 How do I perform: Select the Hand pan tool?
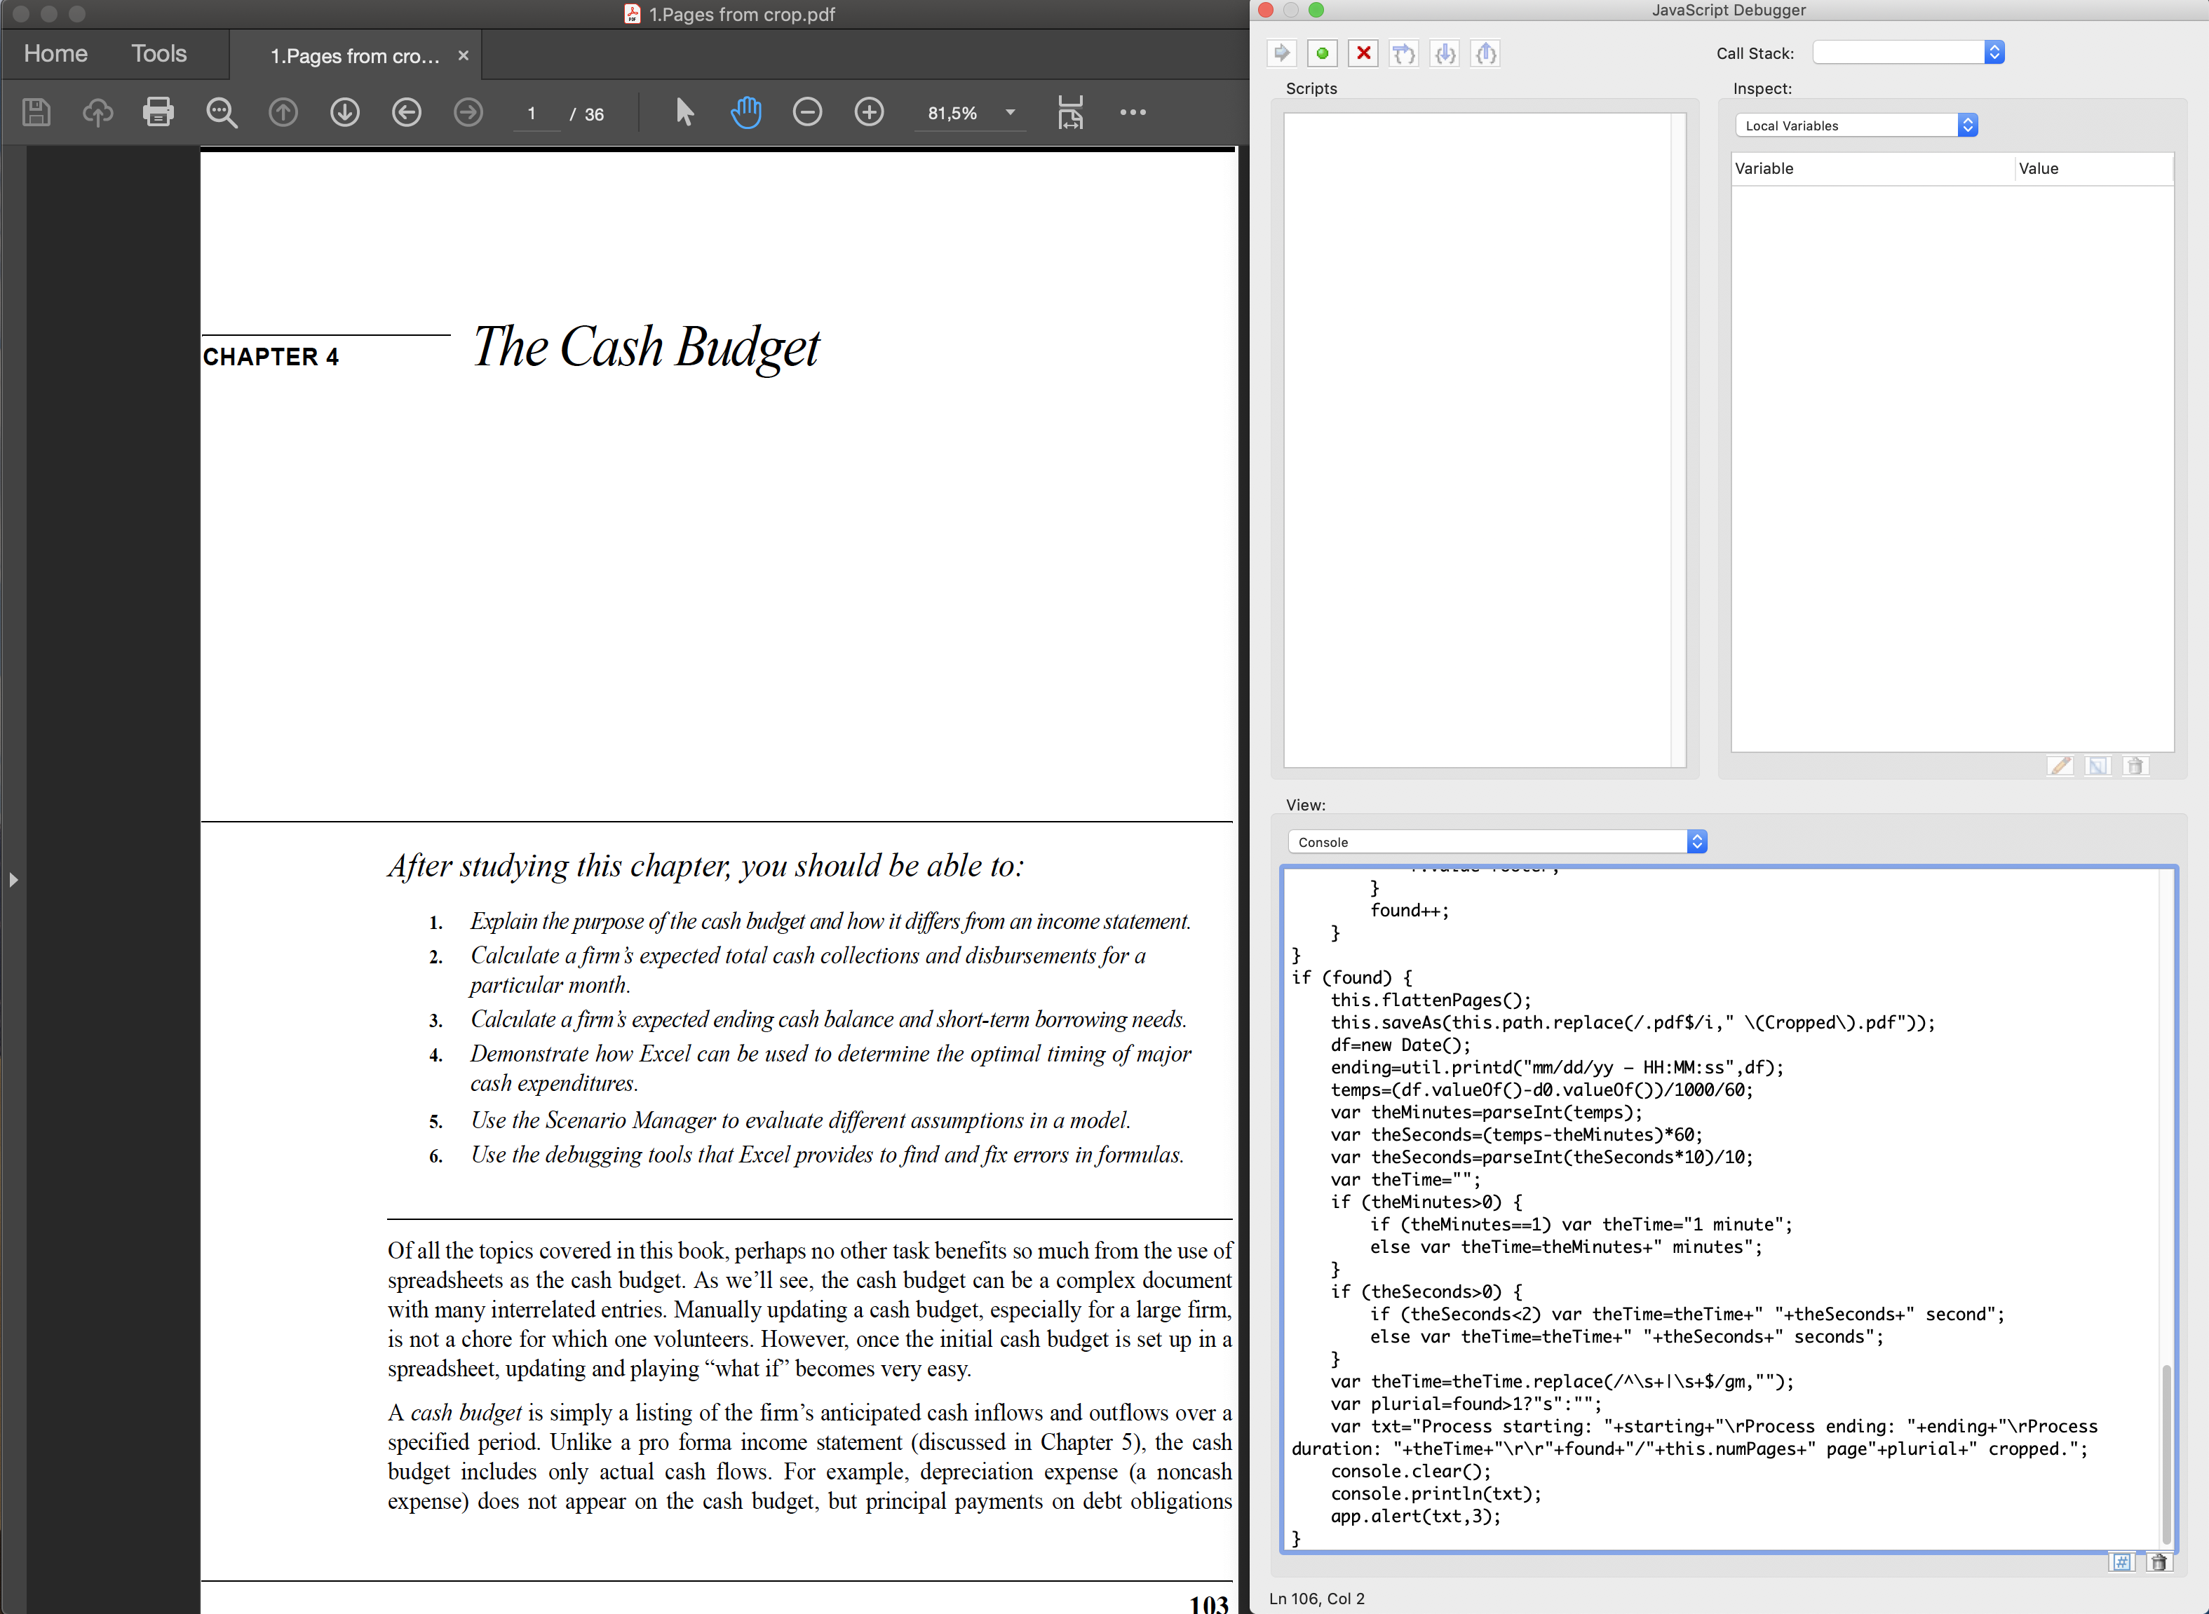point(745,112)
